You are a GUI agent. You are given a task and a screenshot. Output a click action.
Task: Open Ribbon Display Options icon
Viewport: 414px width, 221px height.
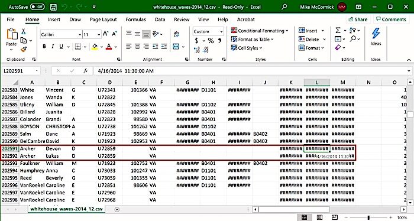click(x=358, y=7)
